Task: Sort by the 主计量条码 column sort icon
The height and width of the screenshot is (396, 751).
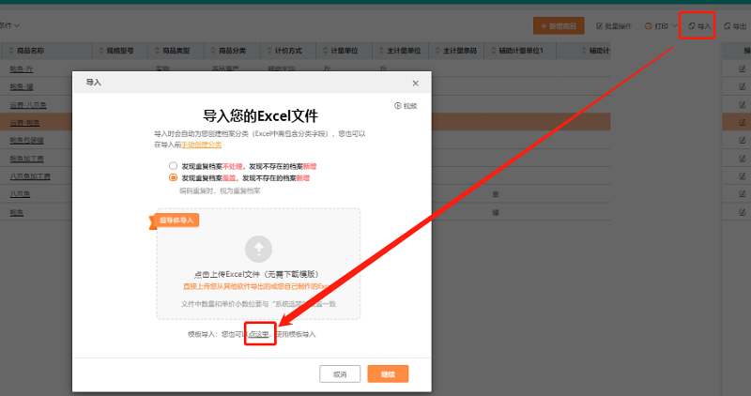Action: (437, 51)
